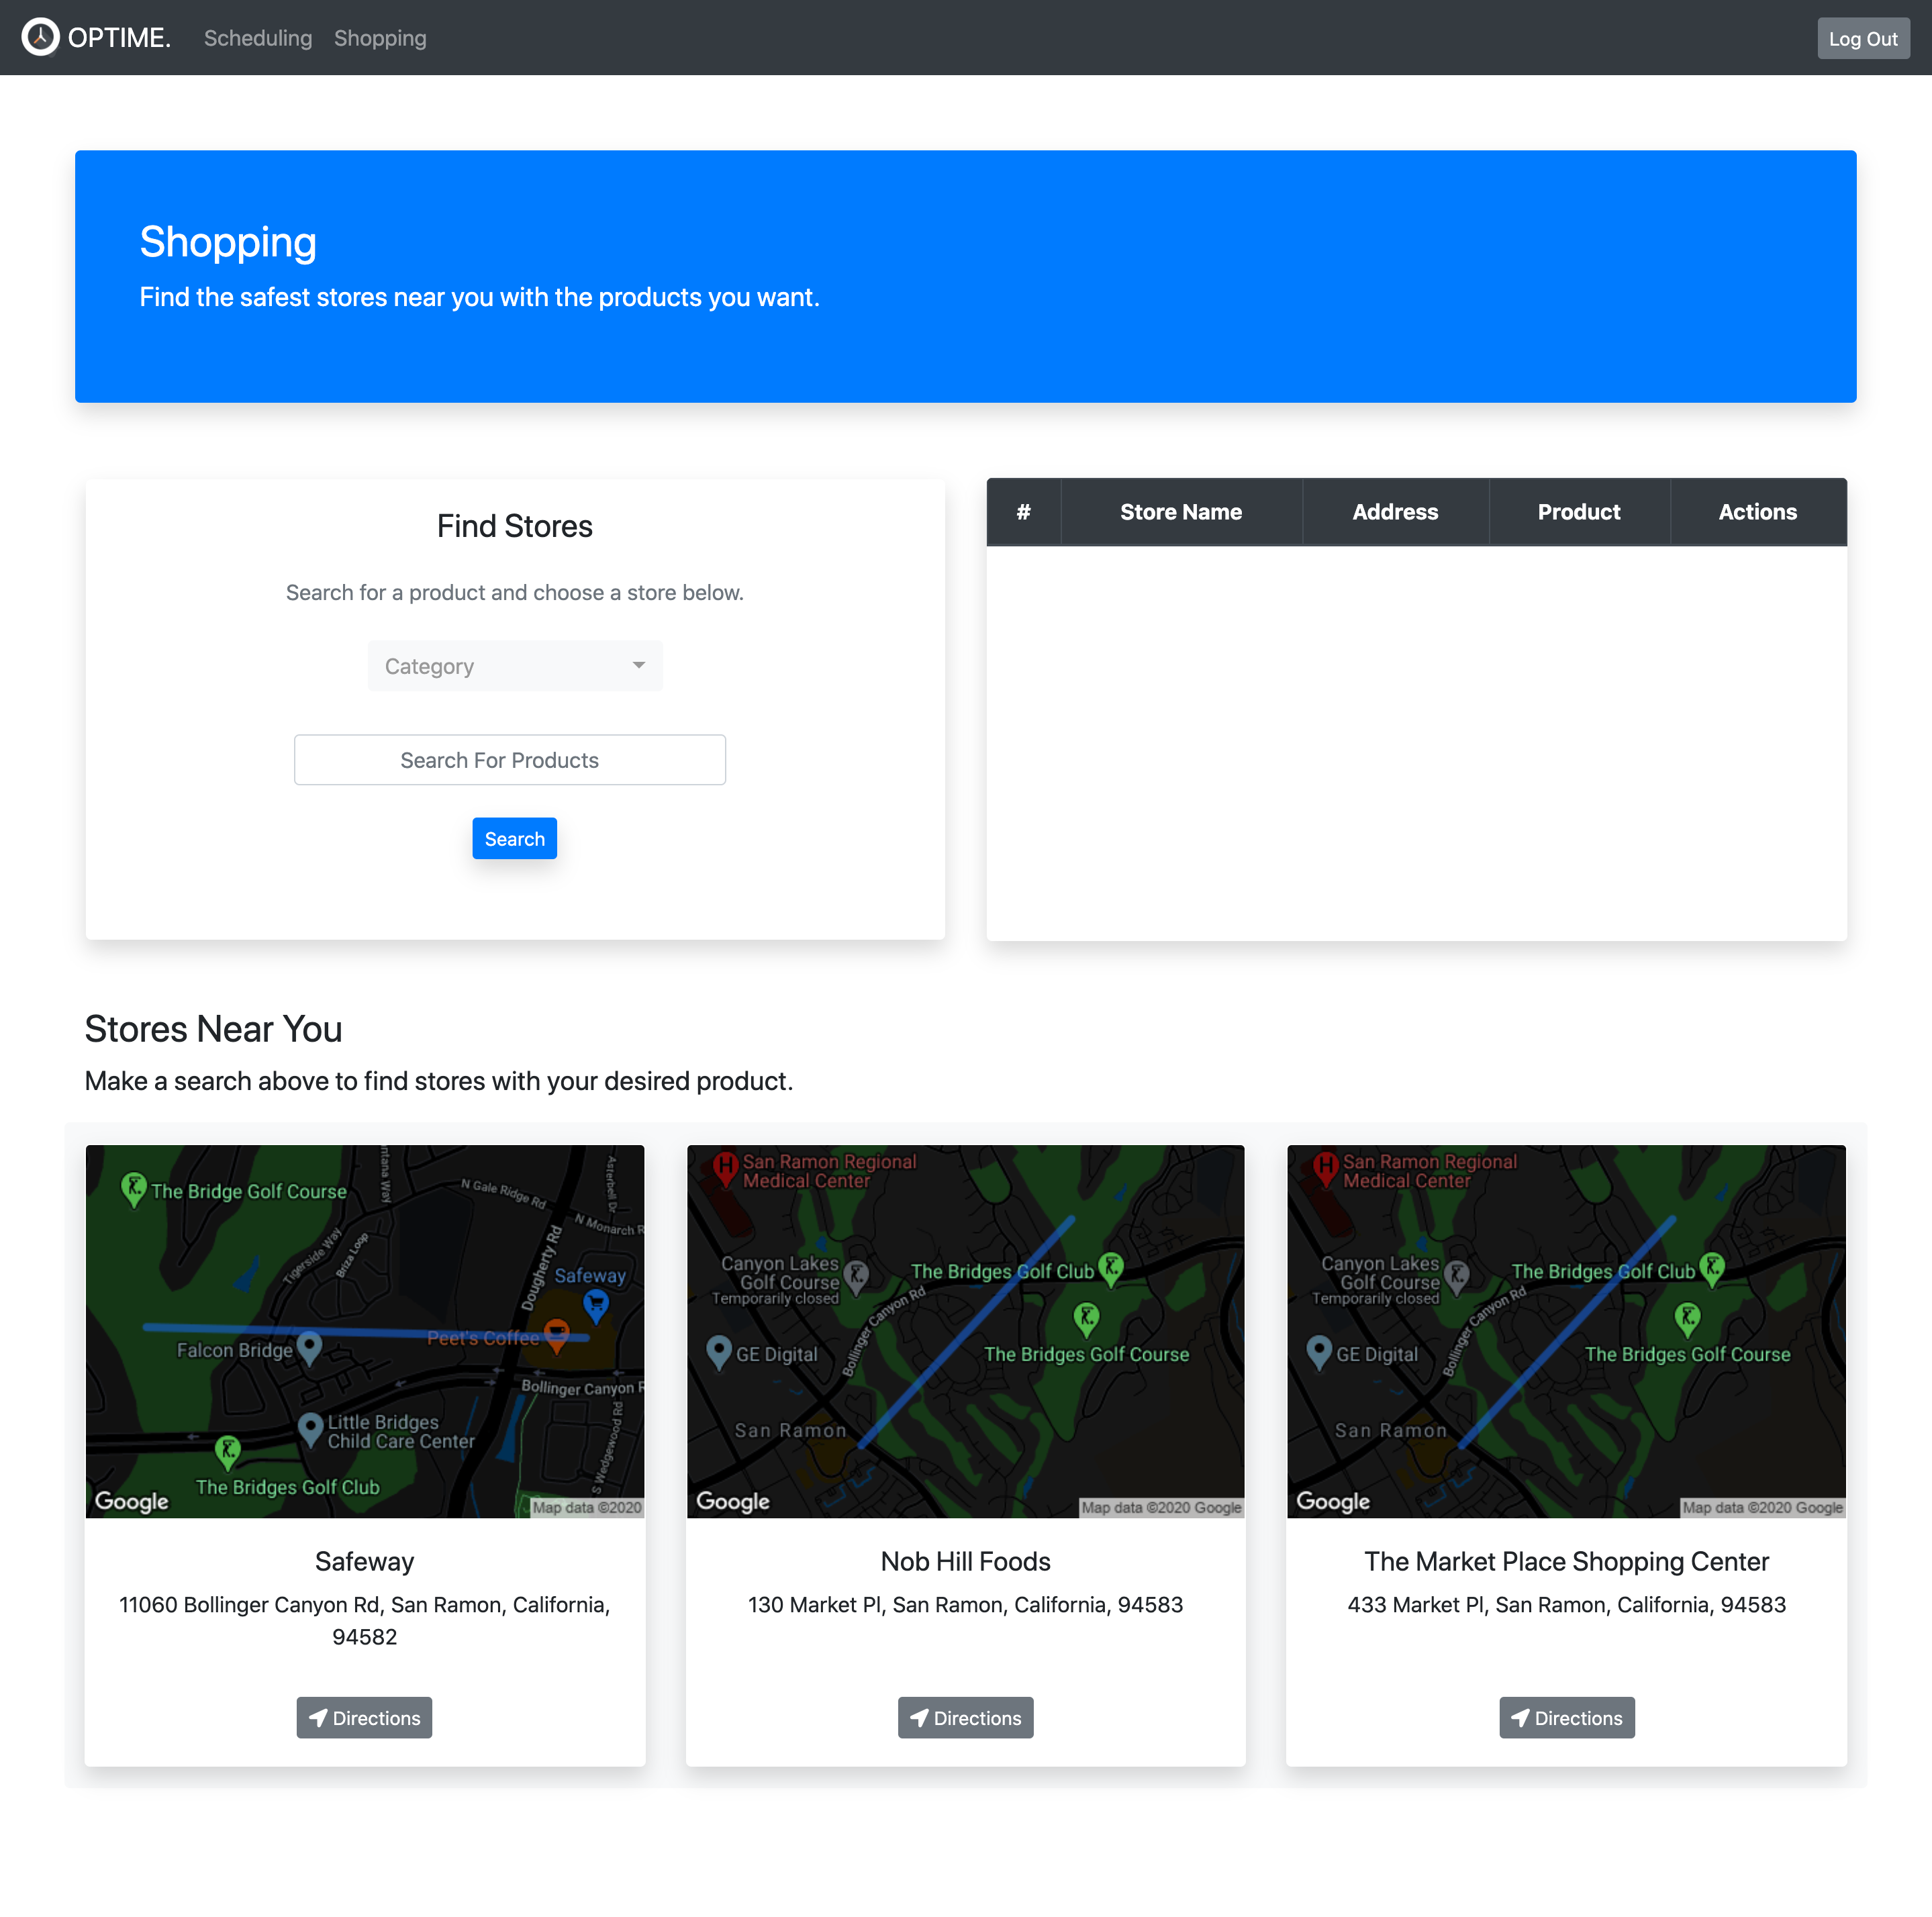This screenshot has width=1932, height=1917.
Task: Open the Category dropdown
Action: coord(514,666)
